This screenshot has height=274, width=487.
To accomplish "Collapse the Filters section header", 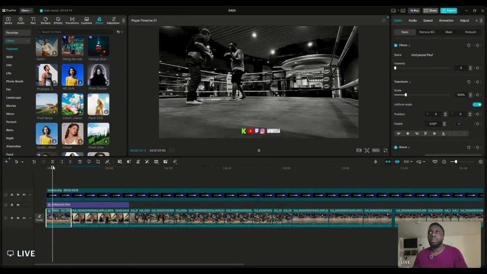I will (x=409, y=45).
